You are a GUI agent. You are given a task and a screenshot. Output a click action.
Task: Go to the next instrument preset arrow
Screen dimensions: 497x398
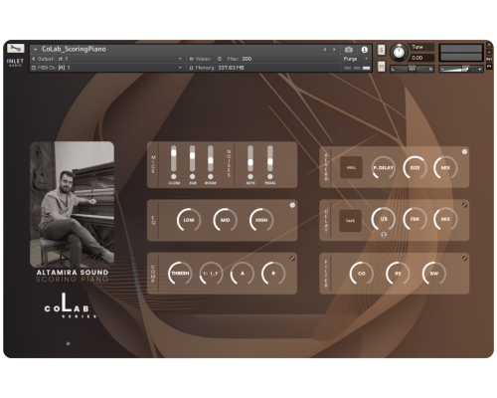coord(334,50)
